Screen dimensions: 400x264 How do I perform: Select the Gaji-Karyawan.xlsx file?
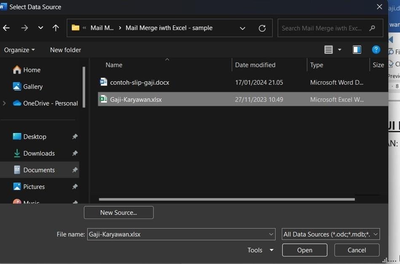(136, 100)
